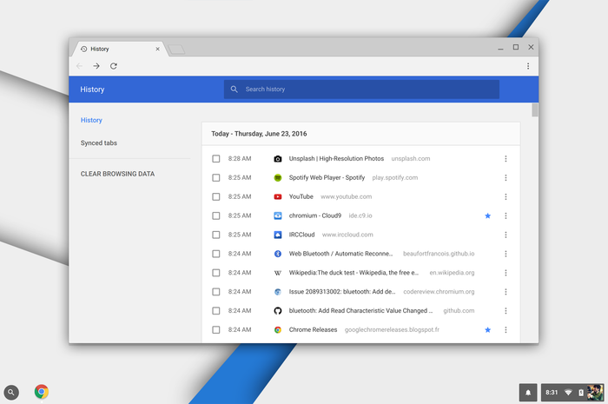Click bookmark star on chromium - Cloud9 row
This screenshot has height=404, width=608.
[488, 215]
